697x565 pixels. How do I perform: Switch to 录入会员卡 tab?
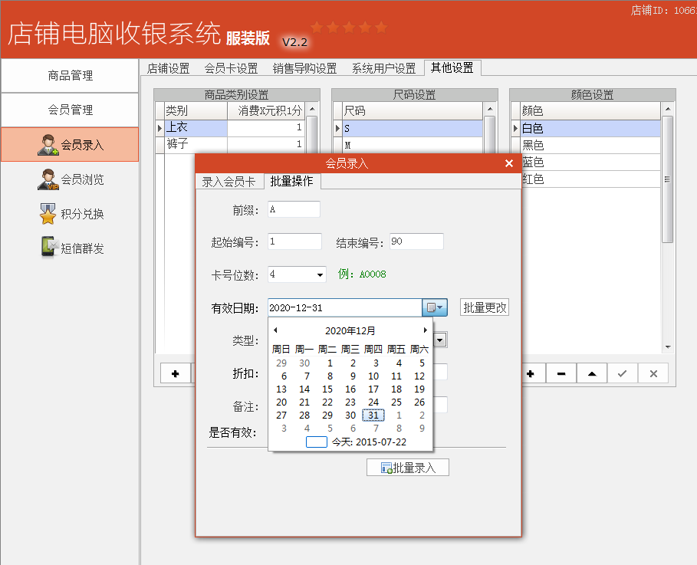229,182
